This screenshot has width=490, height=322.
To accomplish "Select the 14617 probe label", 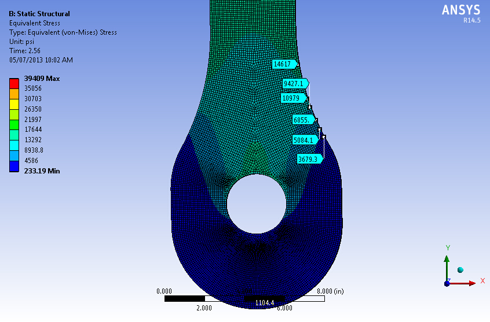I will click(x=283, y=64).
